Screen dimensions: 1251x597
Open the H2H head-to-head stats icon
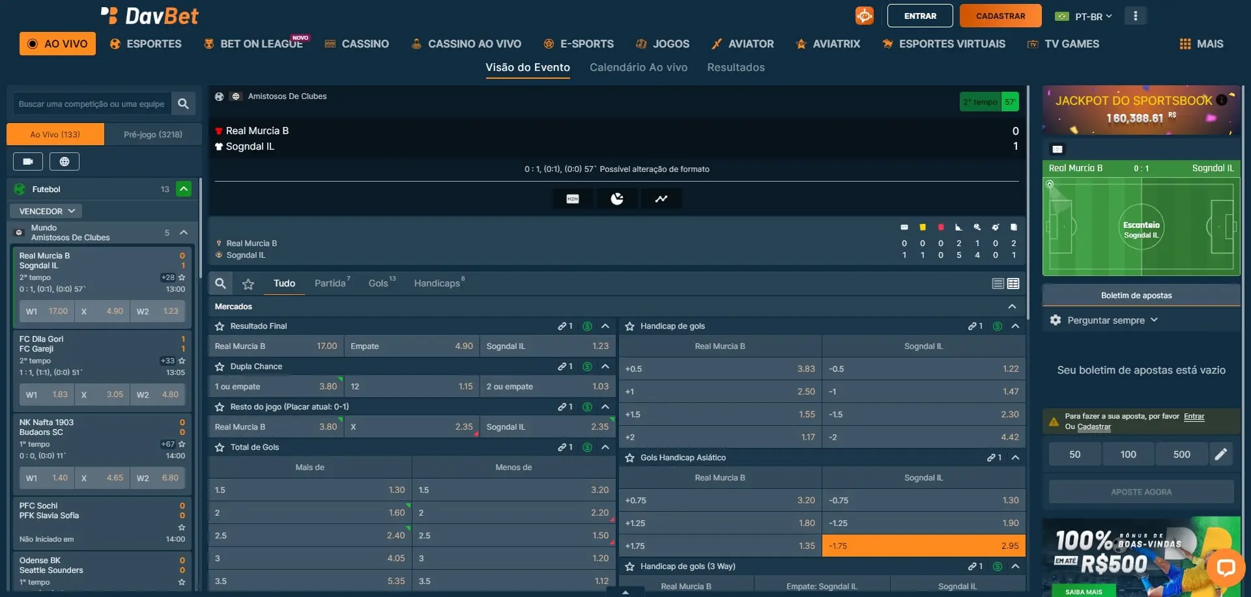[573, 199]
